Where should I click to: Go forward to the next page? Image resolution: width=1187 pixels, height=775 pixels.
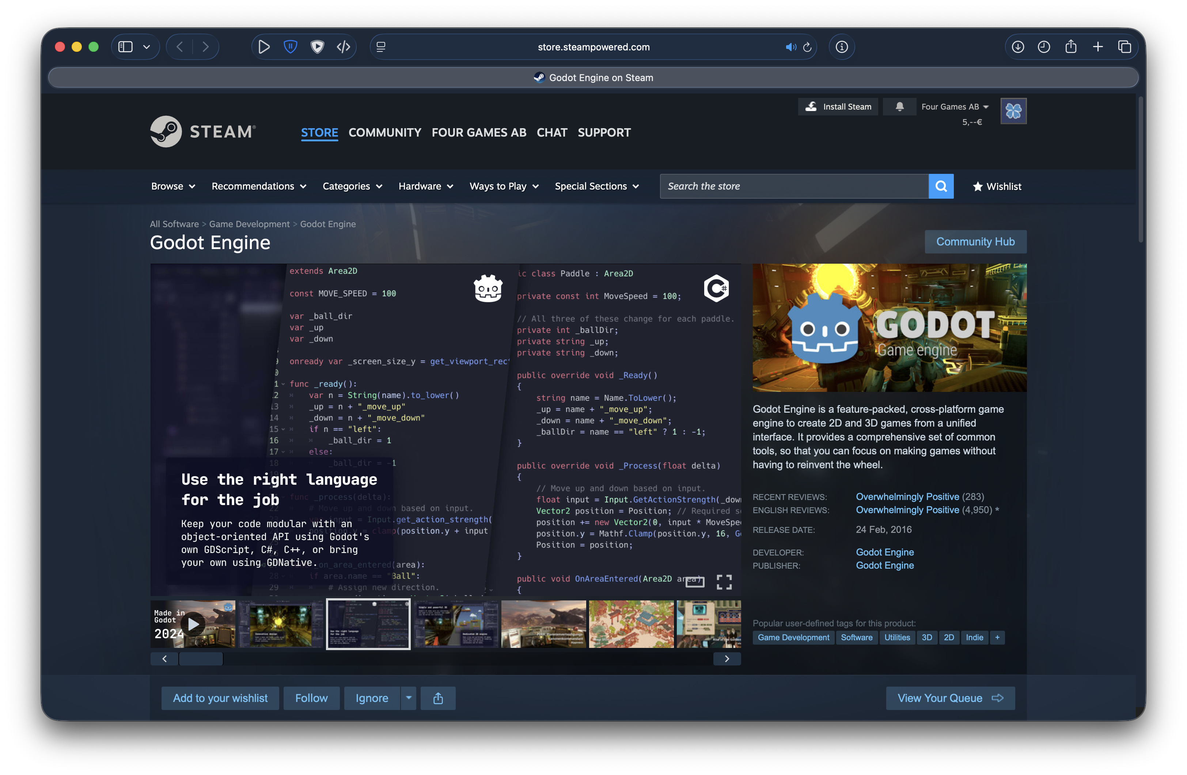pos(205,47)
